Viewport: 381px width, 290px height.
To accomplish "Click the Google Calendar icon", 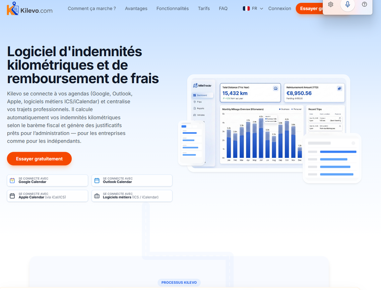I will (x=12, y=180).
